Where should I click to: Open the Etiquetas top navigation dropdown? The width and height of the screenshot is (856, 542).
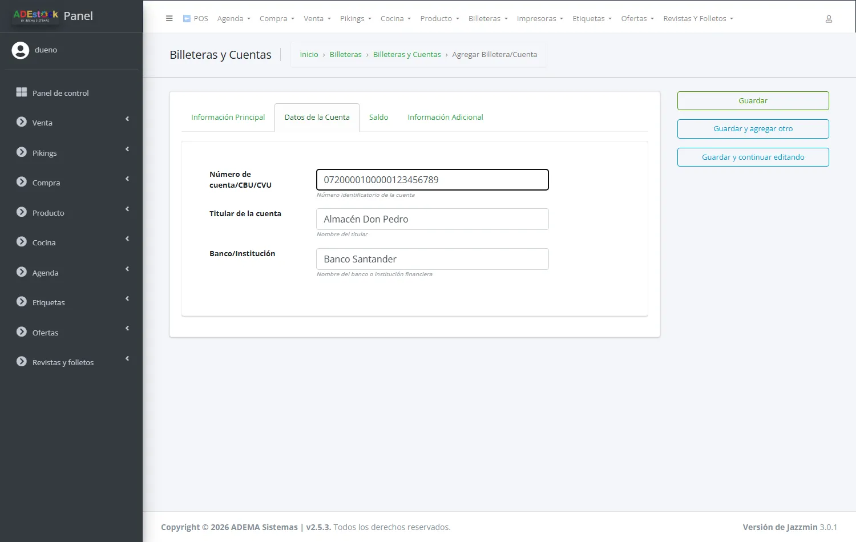point(592,19)
